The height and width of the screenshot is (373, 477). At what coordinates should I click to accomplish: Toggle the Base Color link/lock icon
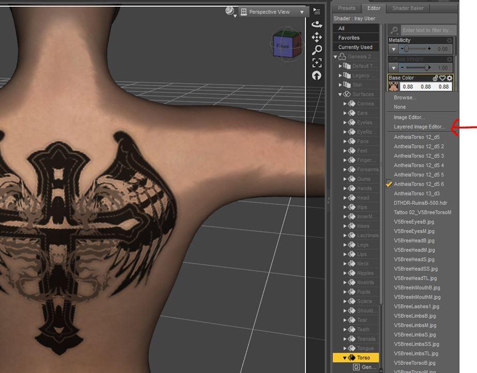pyautogui.click(x=436, y=78)
